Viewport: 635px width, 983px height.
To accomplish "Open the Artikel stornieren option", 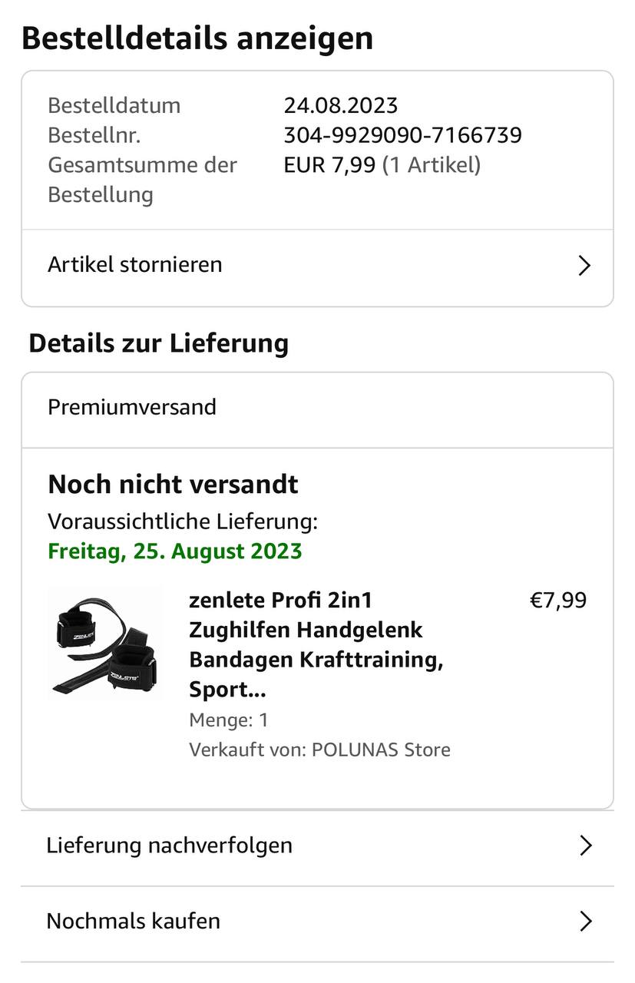I will pyautogui.click(x=135, y=264).
